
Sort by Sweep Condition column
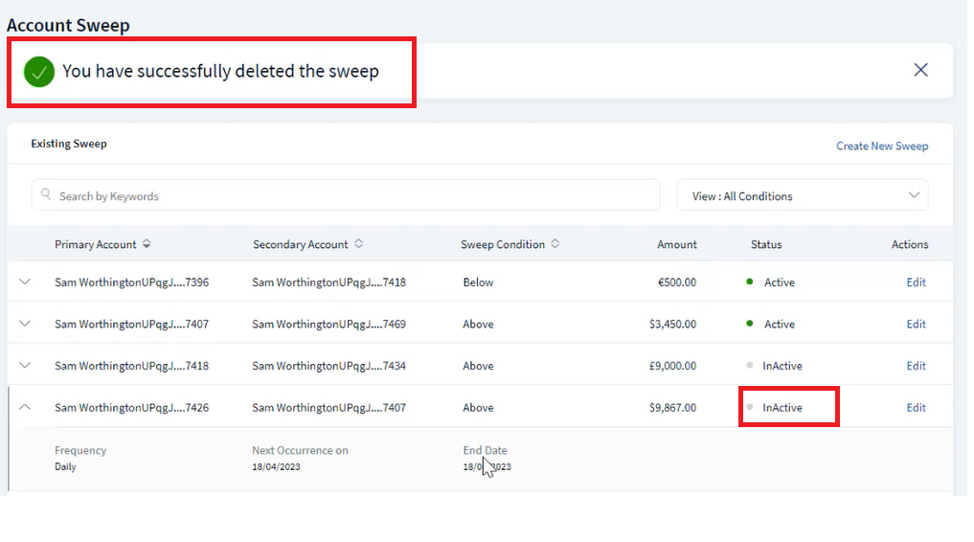(x=555, y=244)
